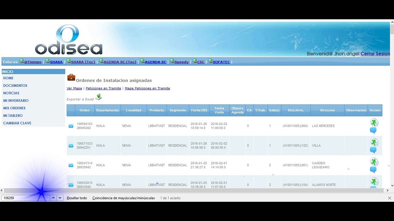Close the find bar with X
The height and width of the screenshot is (221, 394).
pyautogui.click(x=390, y=198)
